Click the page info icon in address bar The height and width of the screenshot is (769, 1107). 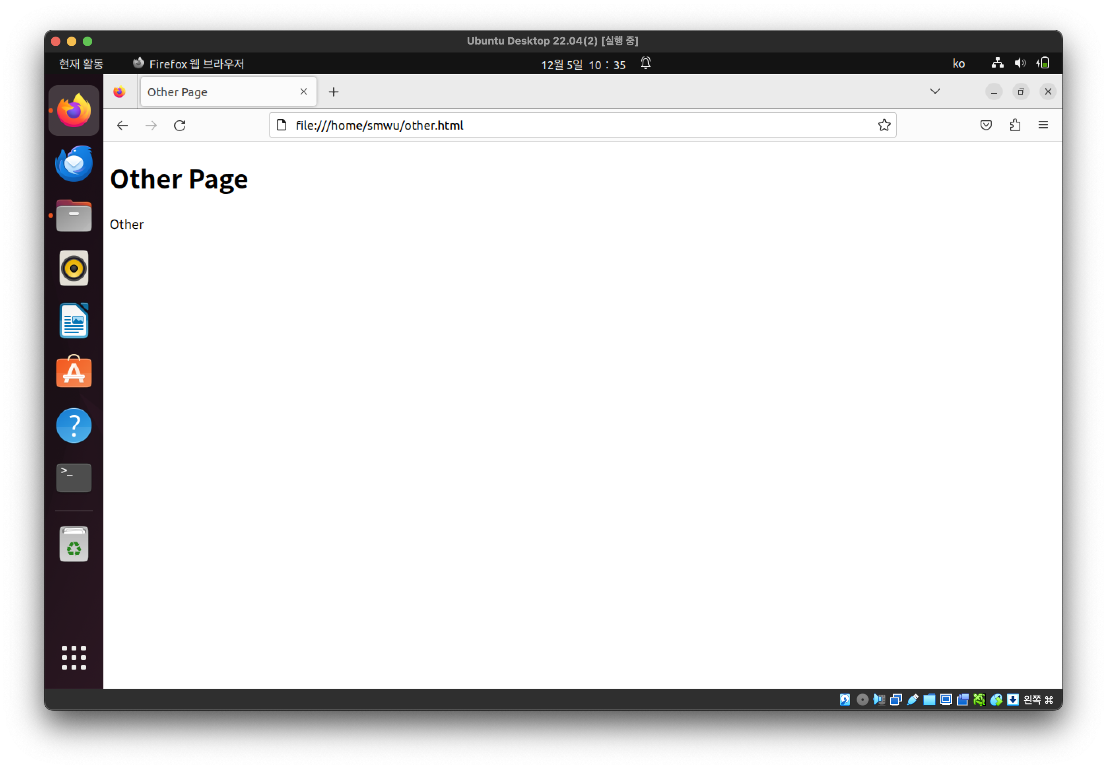282,125
